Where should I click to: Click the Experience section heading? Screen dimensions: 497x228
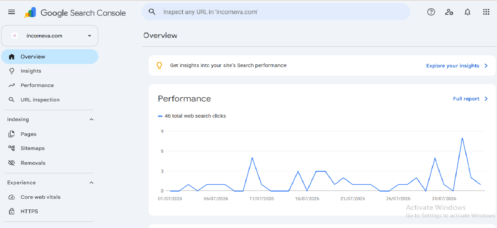21,183
